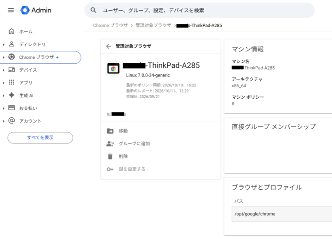Click the back arrow beside 管理対象ブラウザ
The image size is (332, 239).
pos(108,46)
